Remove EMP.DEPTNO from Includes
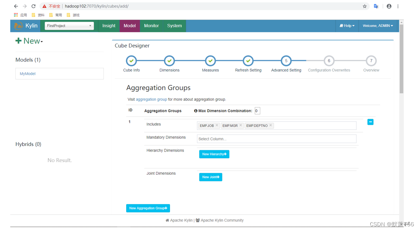Viewport: 420px width, 231px height. click(271, 125)
